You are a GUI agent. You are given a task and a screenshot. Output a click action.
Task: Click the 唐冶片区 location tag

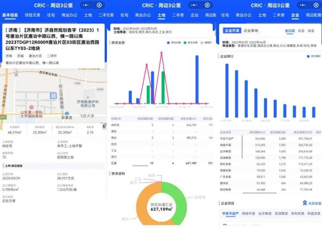35,56
